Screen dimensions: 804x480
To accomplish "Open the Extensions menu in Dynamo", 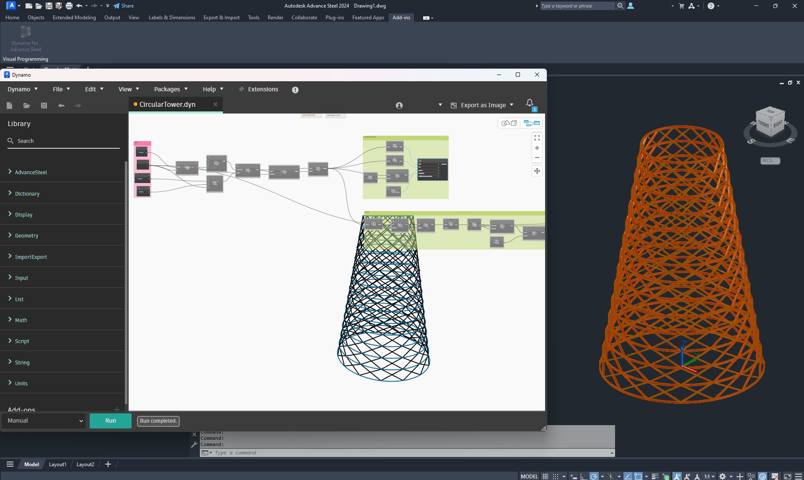I will tap(259, 89).
